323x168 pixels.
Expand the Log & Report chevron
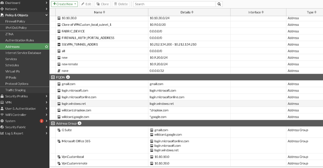46,133
